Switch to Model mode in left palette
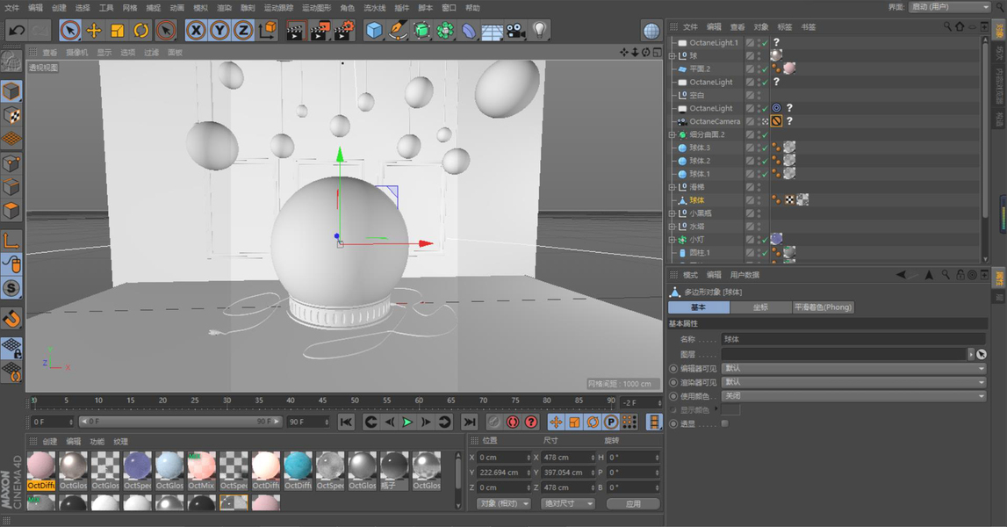This screenshot has width=1007, height=527. coord(11,91)
